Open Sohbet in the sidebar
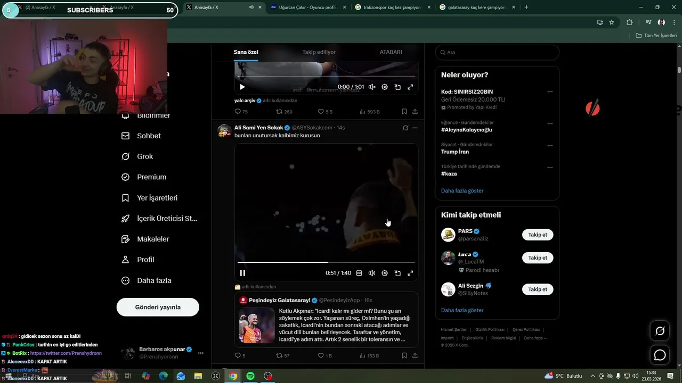This screenshot has width=682, height=383. pos(141,136)
